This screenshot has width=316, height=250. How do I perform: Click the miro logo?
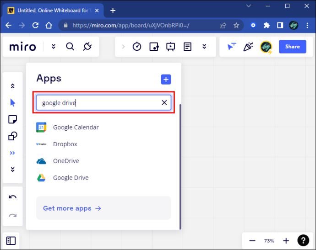[22, 47]
